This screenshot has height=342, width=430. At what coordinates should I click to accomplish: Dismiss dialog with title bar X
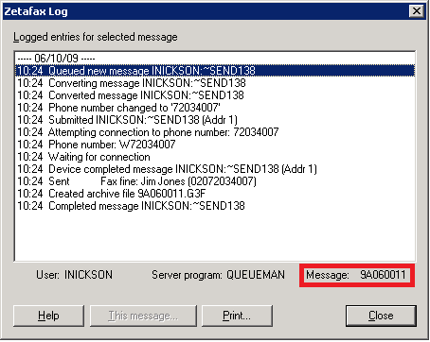tap(417, 11)
